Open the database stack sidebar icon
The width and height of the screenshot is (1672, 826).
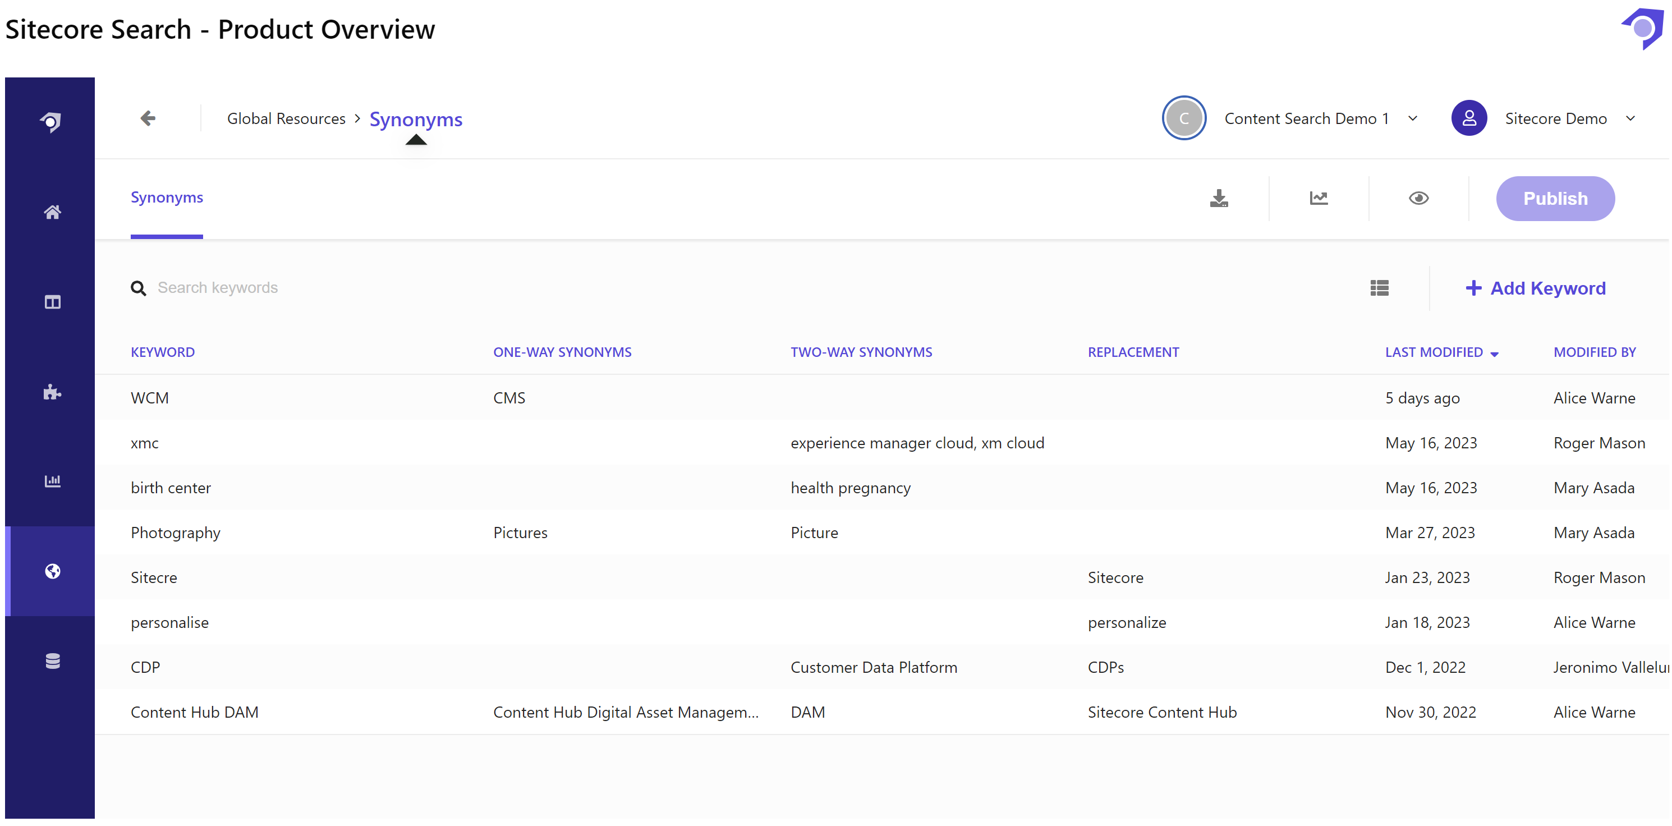(53, 660)
